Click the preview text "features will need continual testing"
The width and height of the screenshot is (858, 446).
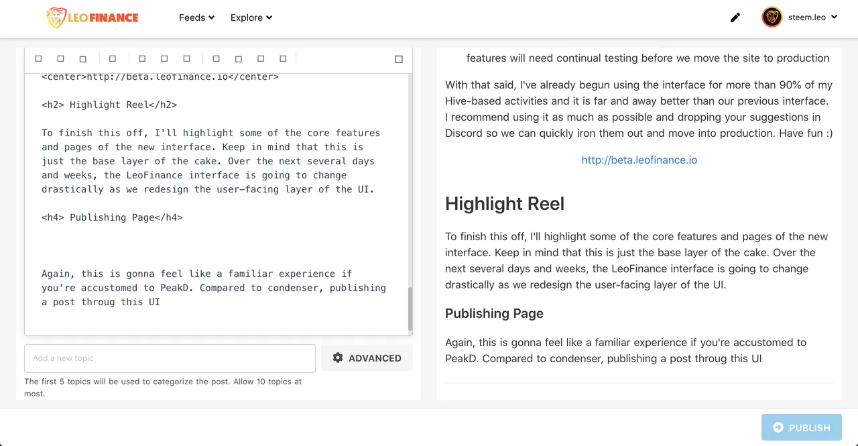(x=648, y=58)
